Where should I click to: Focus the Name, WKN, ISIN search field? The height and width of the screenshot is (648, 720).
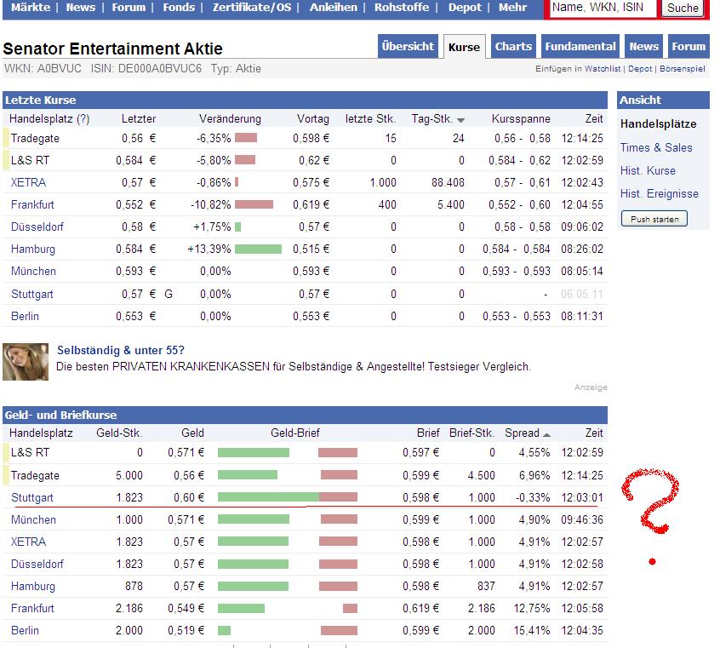pyautogui.click(x=603, y=8)
